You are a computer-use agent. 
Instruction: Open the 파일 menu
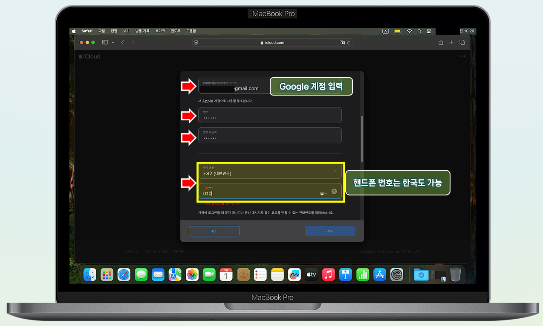tap(101, 31)
